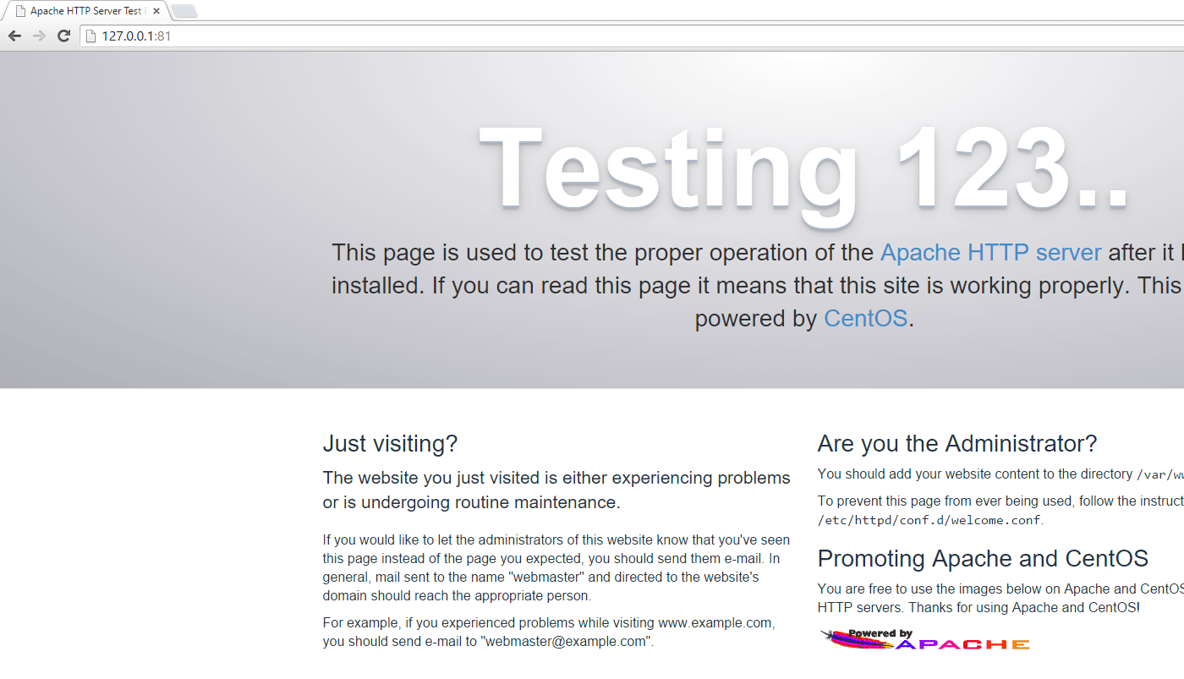1184x679 pixels.
Task: Click the line "You should add your website content"
Action: pos(1000,474)
